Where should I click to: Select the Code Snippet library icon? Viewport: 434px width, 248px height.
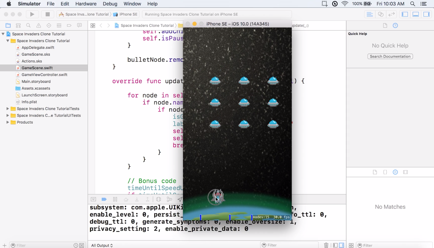tap(385, 172)
